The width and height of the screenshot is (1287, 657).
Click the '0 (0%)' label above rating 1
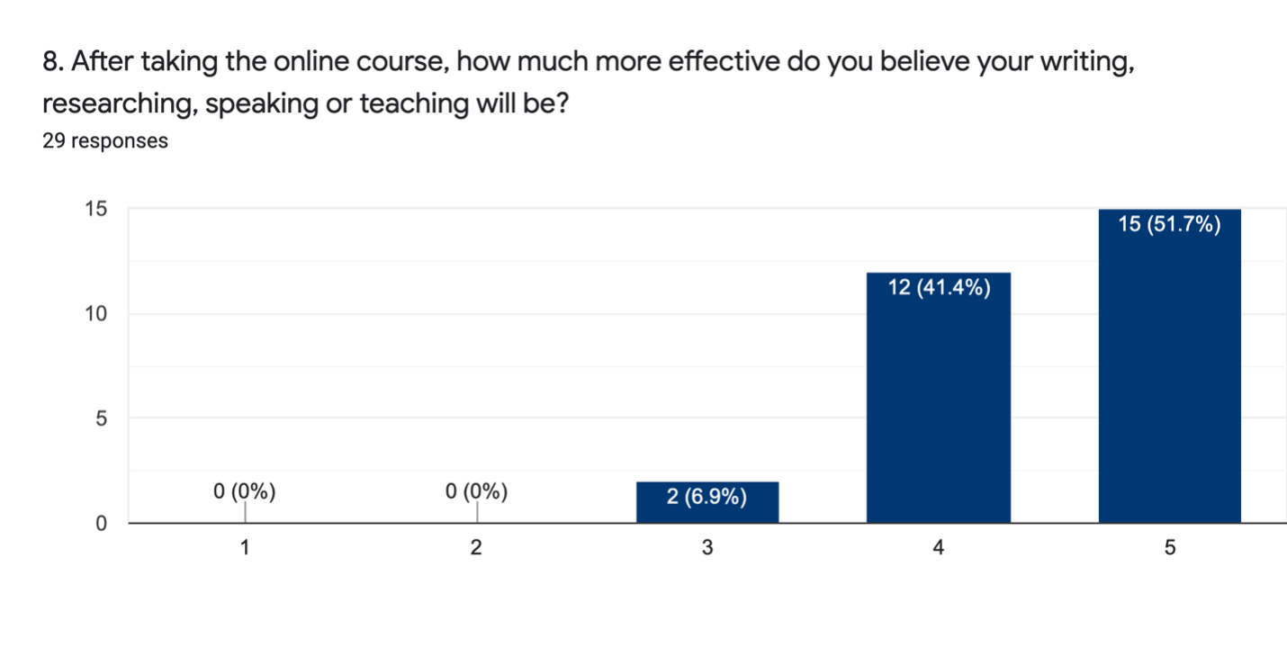[x=245, y=491]
